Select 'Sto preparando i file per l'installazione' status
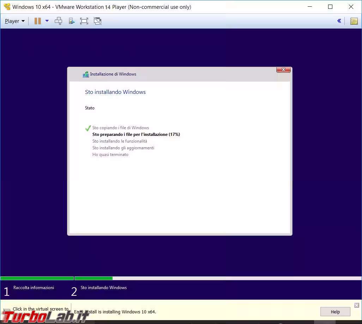362x324 pixels. pyautogui.click(x=136, y=134)
